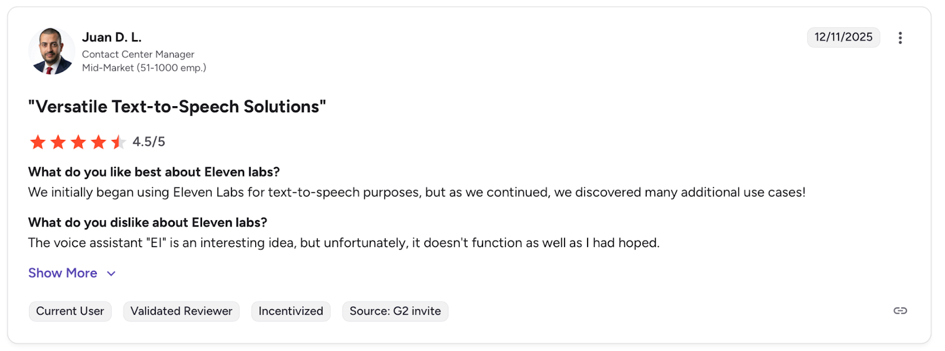Screen dimensions: 945x351
Task: Click the Mid-Market company size text
Action: (144, 68)
